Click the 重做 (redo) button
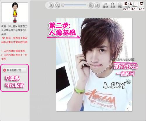Image resolution: width=146 pixels, height=121 pixels. click(x=113, y=5)
